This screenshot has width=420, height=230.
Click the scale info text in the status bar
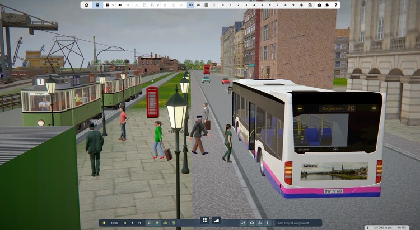[x=382, y=228]
